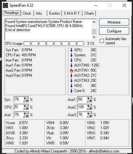Viewport: 133px width, 154px height.
Task: Click the CPU Usage 3.1% value
Action: click(x=91, y=44)
